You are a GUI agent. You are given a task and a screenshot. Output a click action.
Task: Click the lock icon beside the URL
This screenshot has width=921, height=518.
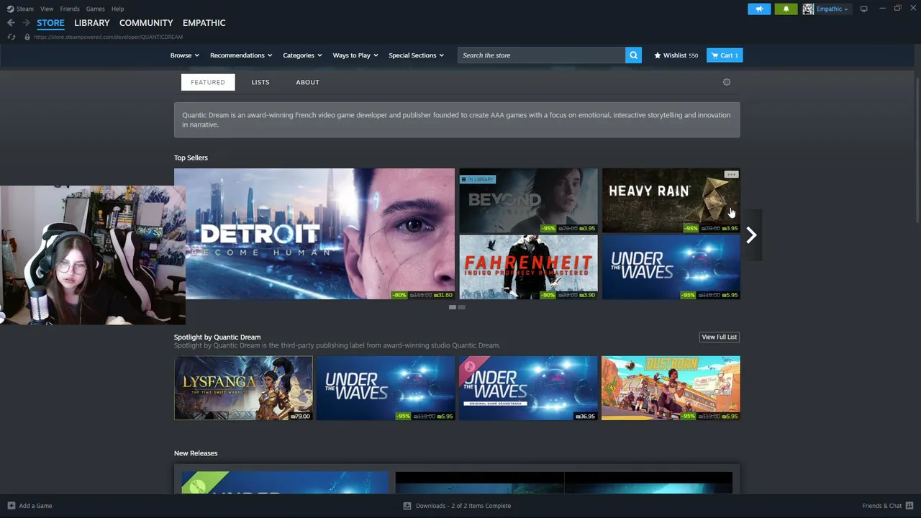[27, 37]
